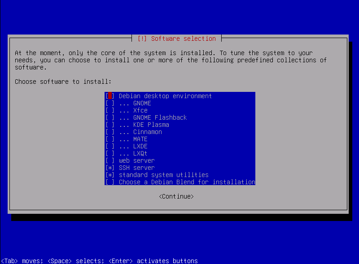The image size is (359, 264).
Task: Tick Choose a Debian Blend checkbox
Action: (110, 182)
